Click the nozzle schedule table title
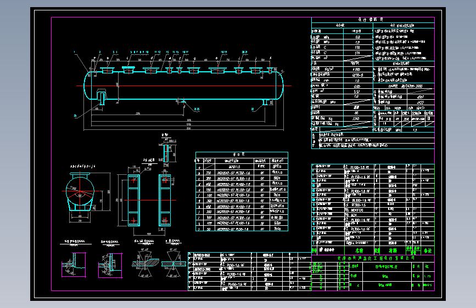The image size is (476, 308). [239, 155]
